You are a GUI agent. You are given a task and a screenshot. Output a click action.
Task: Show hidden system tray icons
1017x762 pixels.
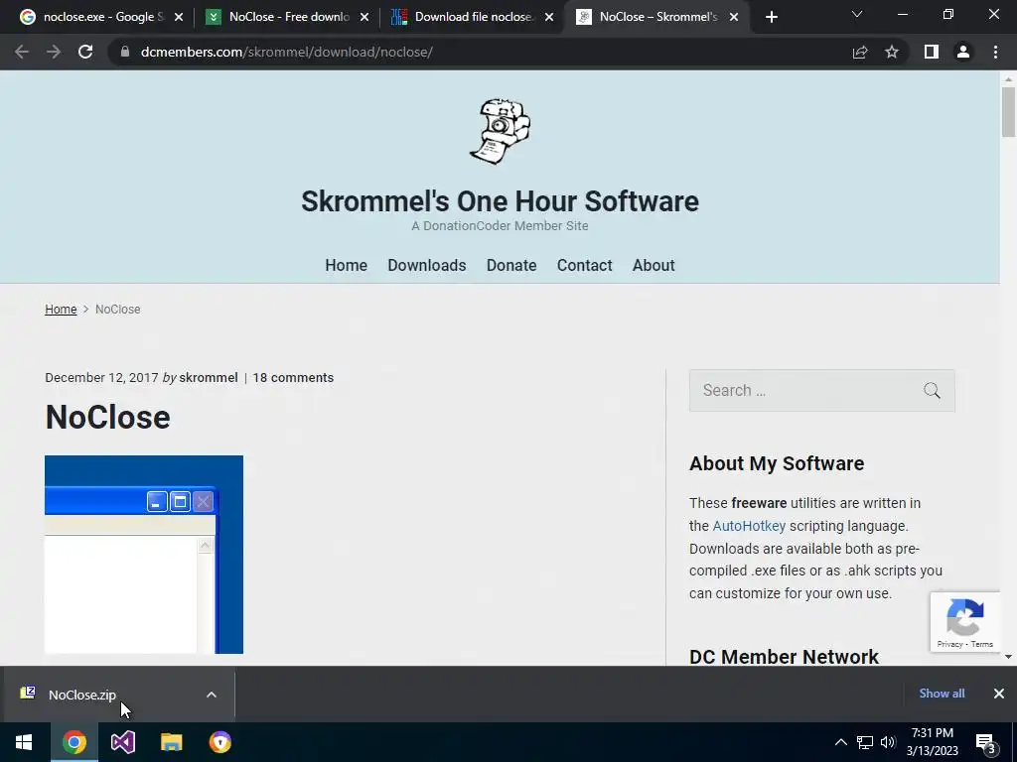tap(840, 742)
